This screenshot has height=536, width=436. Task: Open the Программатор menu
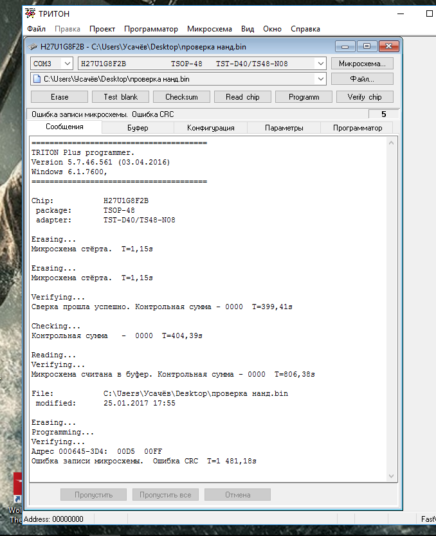(150, 29)
